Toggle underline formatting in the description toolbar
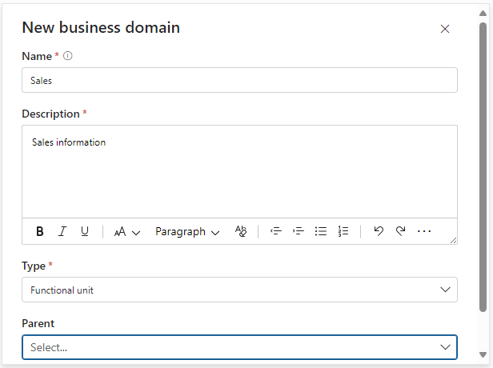 pos(85,231)
